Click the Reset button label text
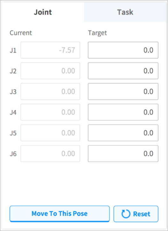This screenshot has width=168, height=231. pyautogui.click(x=141, y=214)
